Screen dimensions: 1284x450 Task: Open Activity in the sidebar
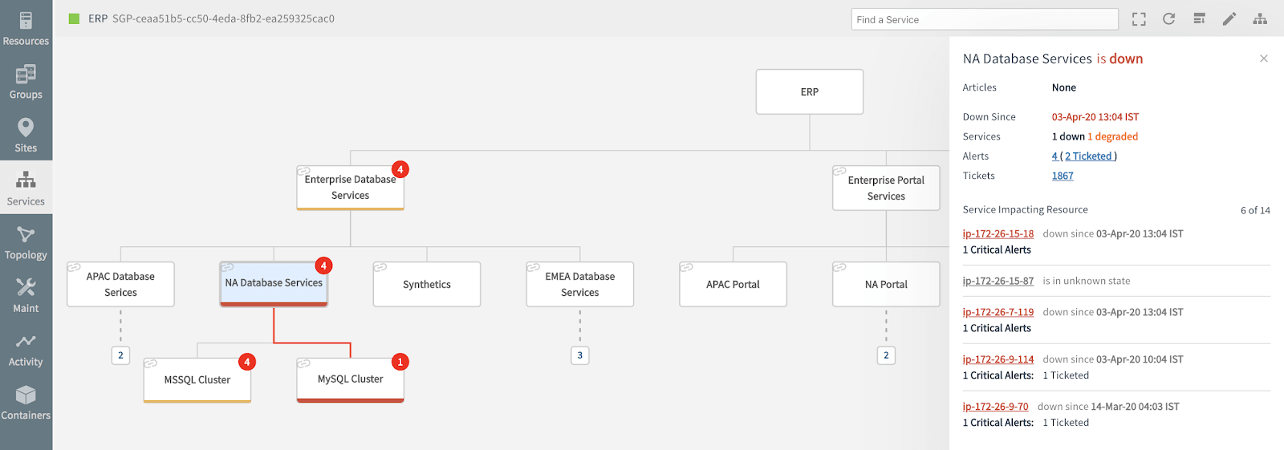(26, 349)
